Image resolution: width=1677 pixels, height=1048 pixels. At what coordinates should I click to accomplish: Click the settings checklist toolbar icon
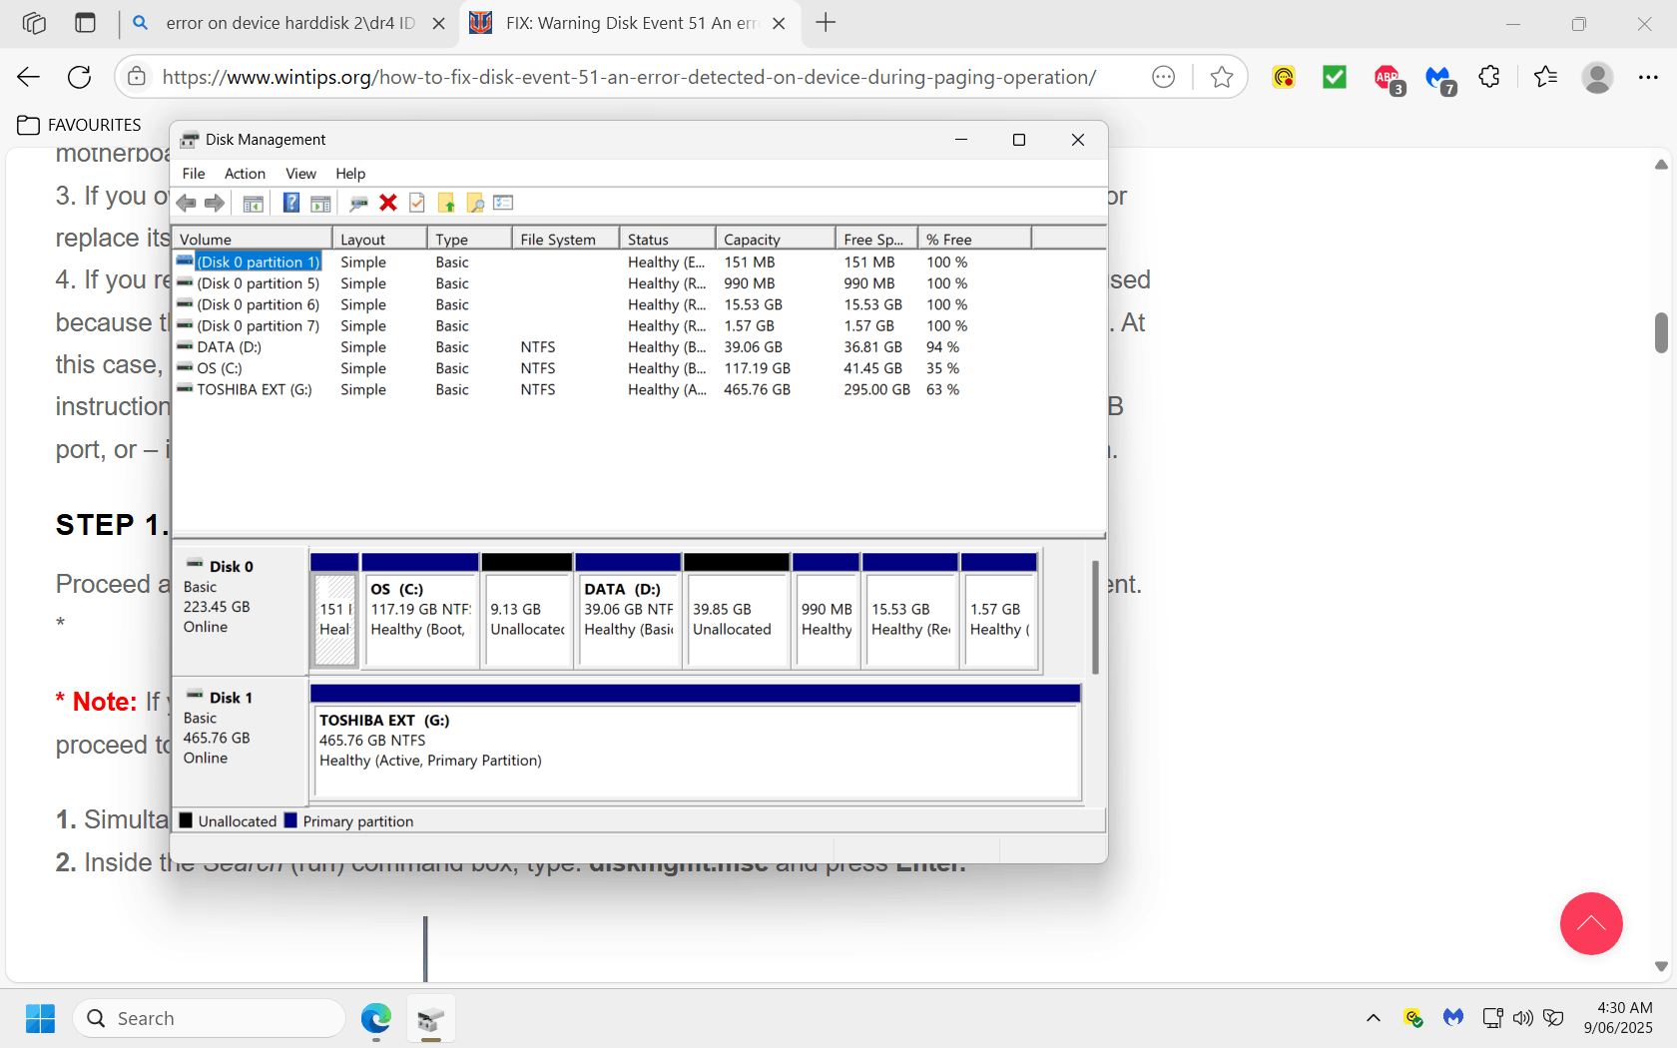click(503, 204)
